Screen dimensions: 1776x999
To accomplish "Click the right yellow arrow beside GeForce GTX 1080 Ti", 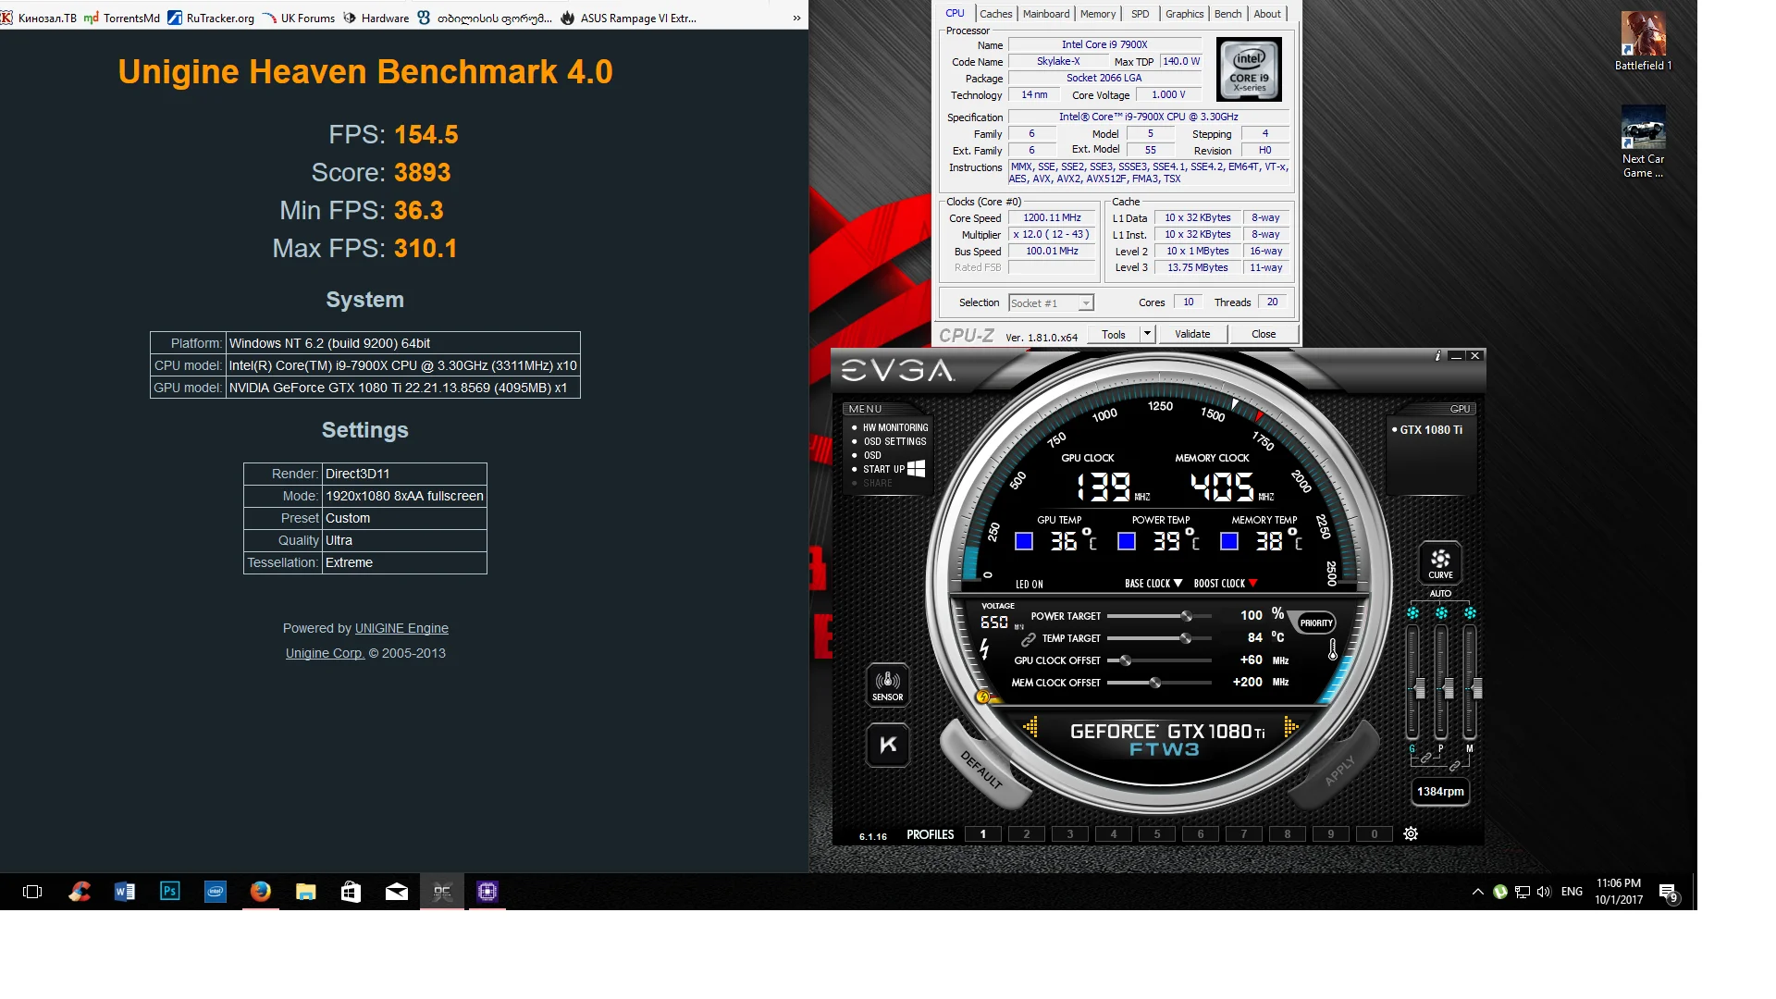I will click(x=1291, y=727).
